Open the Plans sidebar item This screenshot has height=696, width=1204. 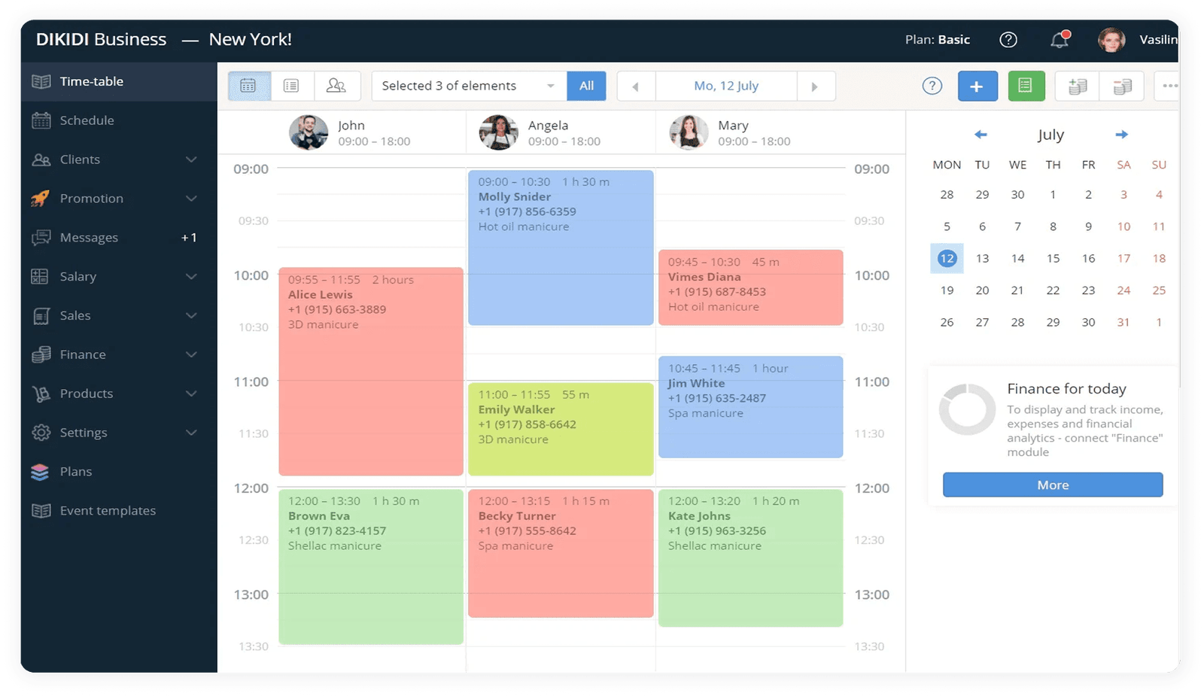tap(119, 472)
